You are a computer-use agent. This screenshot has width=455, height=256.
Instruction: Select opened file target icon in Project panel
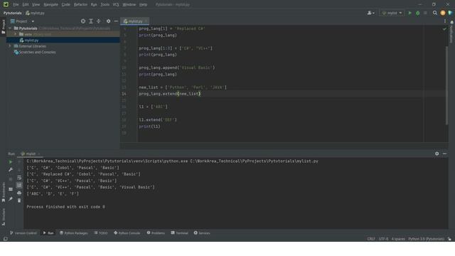[83, 21]
